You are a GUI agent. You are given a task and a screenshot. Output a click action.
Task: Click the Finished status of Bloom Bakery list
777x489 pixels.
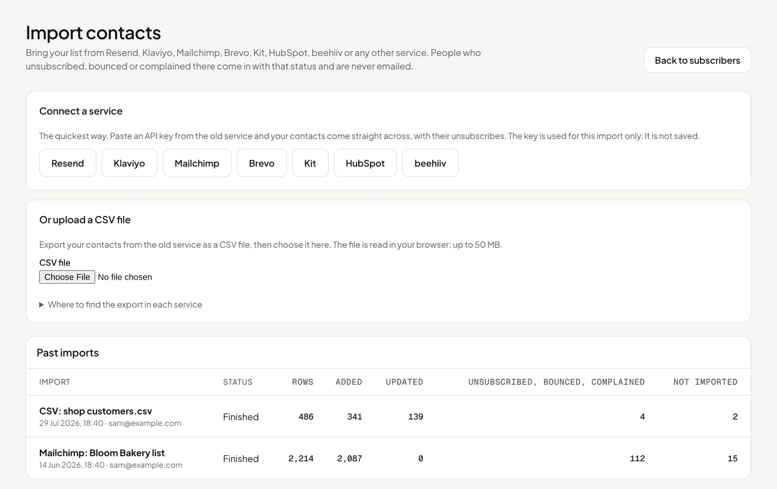point(241,458)
